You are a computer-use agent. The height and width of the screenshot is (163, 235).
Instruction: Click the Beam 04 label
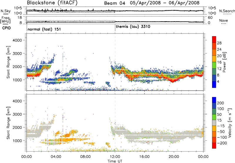point(115,3)
